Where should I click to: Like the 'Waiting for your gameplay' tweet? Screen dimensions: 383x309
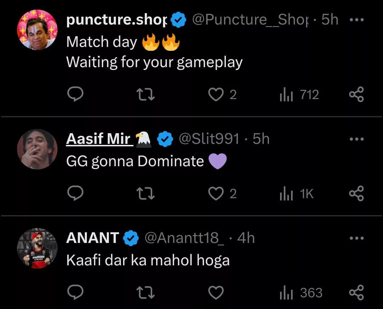click(x=216, y=94)
